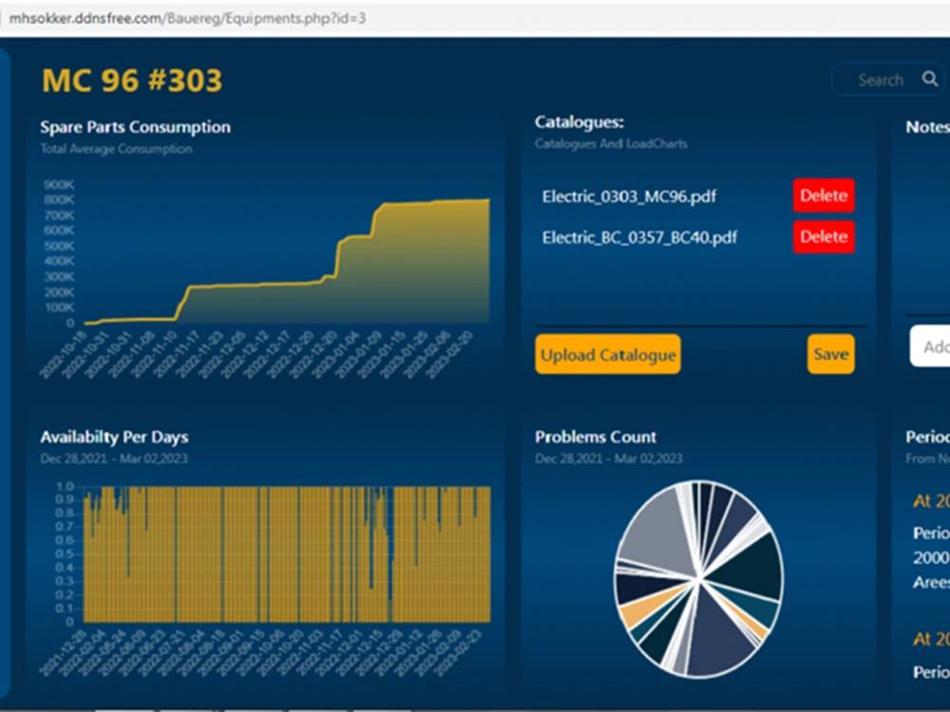This screenshot has width=950, height=712.
Task: Click the Search input field
Action: pos(881,80)
